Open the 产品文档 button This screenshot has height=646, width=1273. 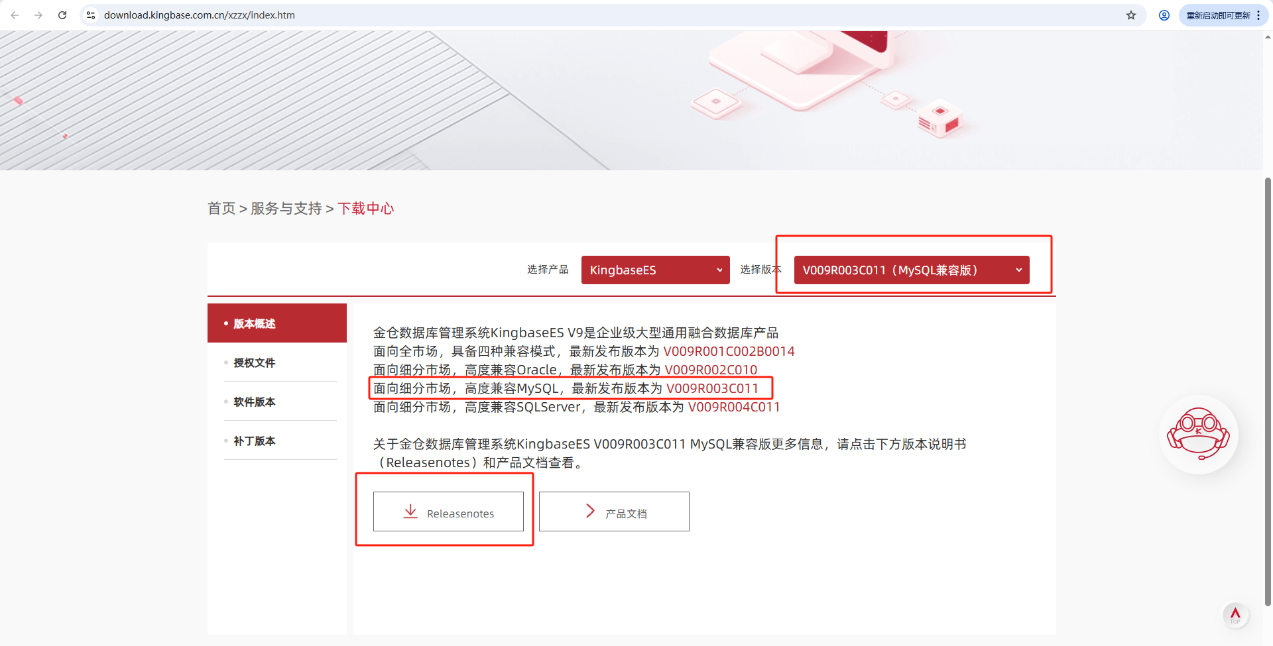click(614, 511)
